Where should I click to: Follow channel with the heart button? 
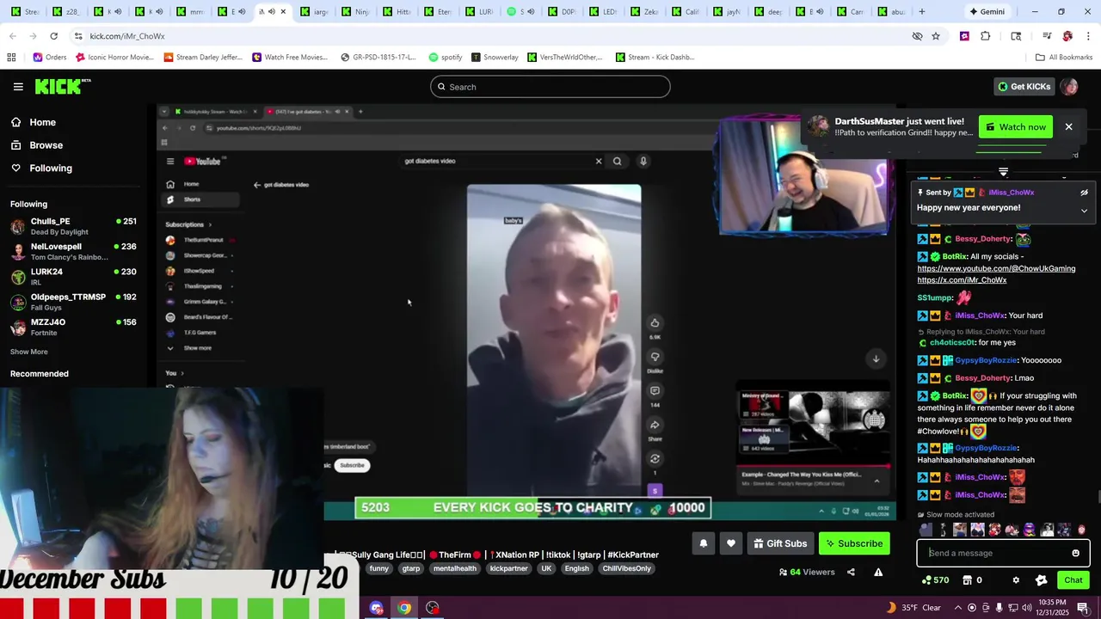731,543
